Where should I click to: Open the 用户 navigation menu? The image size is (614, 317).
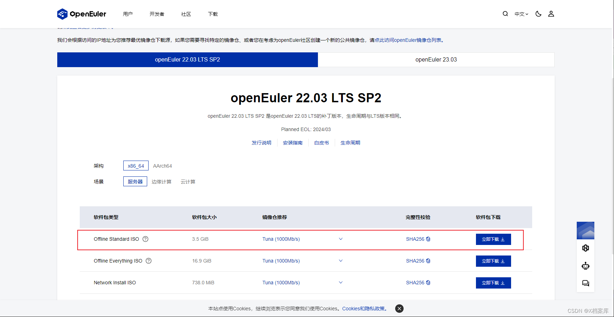tap(128, 14)
